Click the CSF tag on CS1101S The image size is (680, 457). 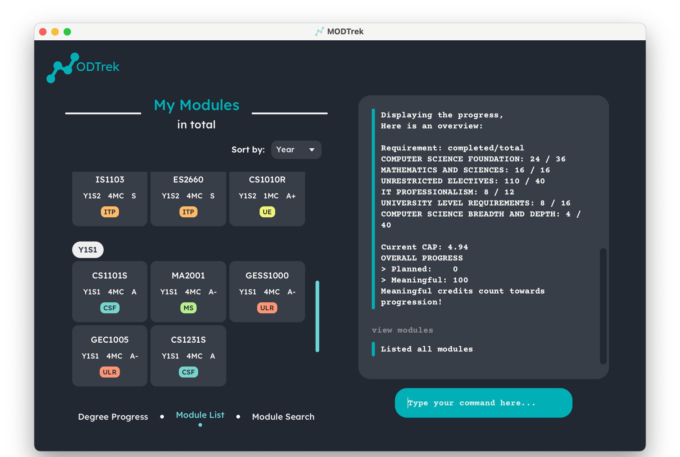coord(110,308)
